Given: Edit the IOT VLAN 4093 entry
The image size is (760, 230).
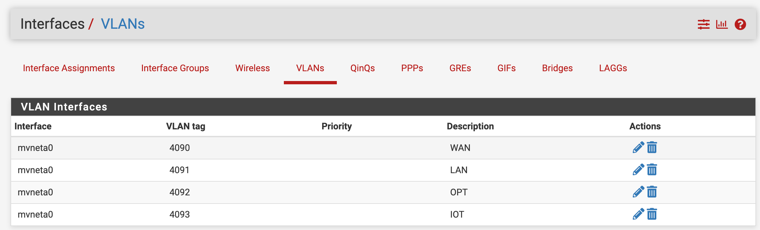Looking at the screenshot, I should click(x=638, y=214).
